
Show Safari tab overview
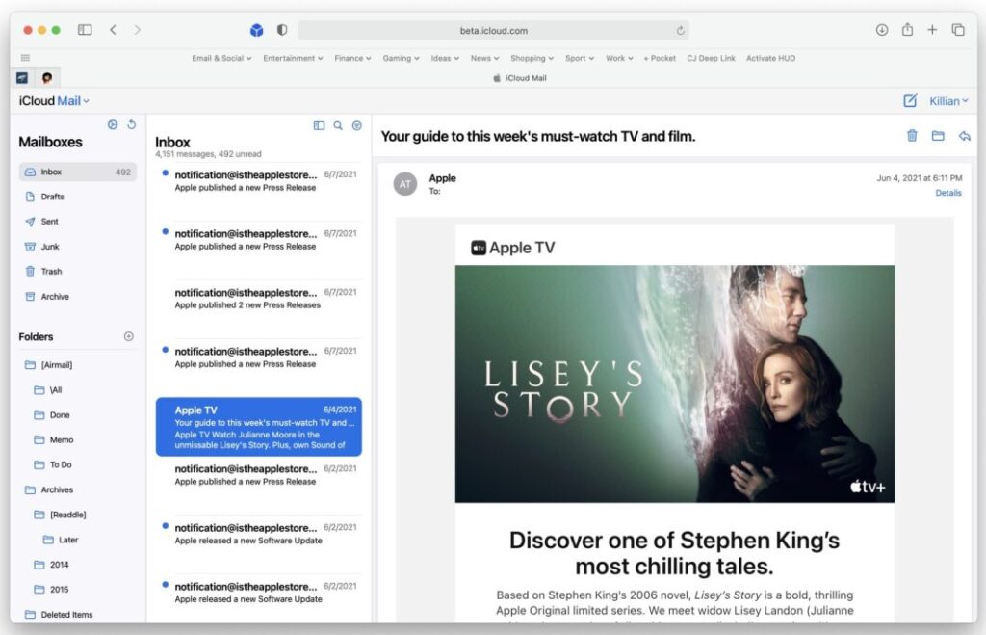click(958, 30)
